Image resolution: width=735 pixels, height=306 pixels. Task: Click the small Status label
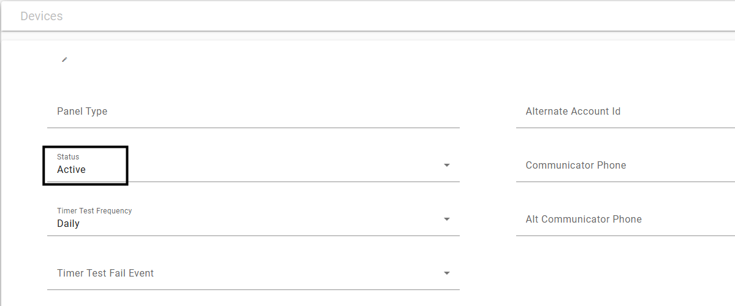point(68,156)
